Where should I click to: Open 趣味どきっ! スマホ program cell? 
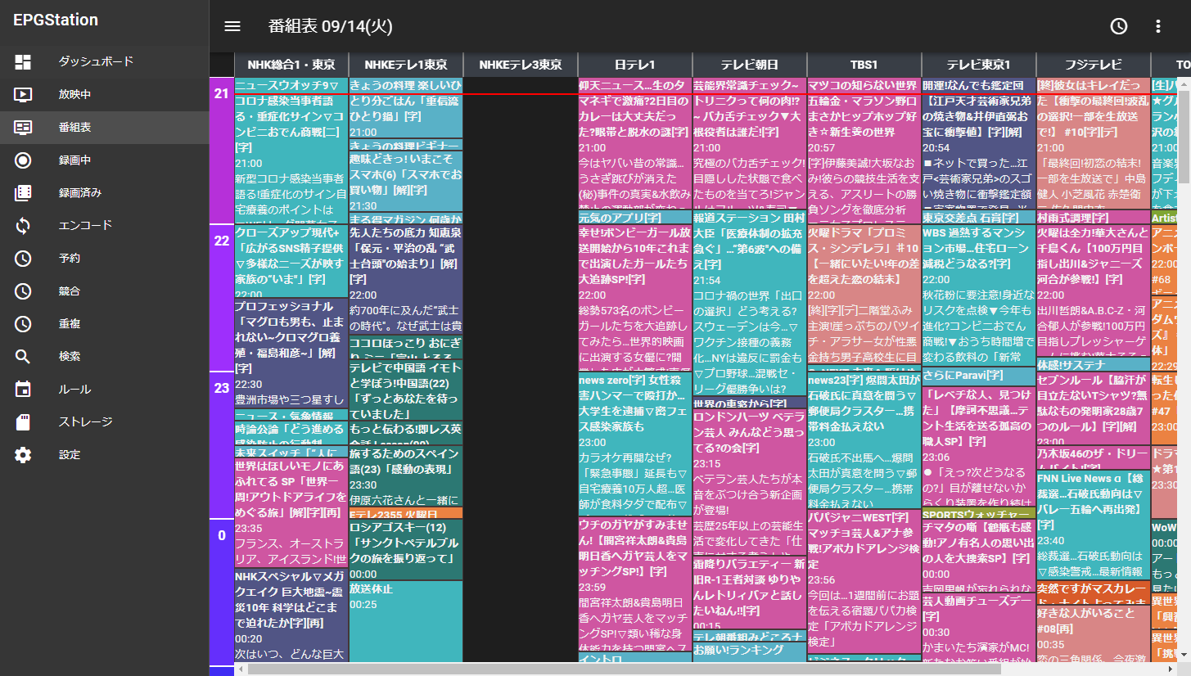pyautogui.click(x=406, y=182)
